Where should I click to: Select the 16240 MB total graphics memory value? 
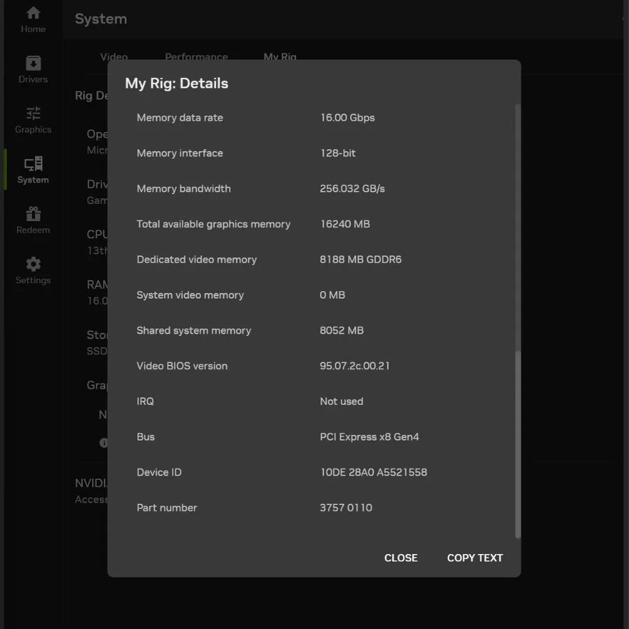pos(345,224)
